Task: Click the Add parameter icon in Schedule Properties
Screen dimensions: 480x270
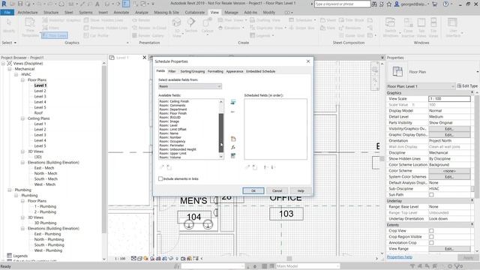Action: point(233,102)
